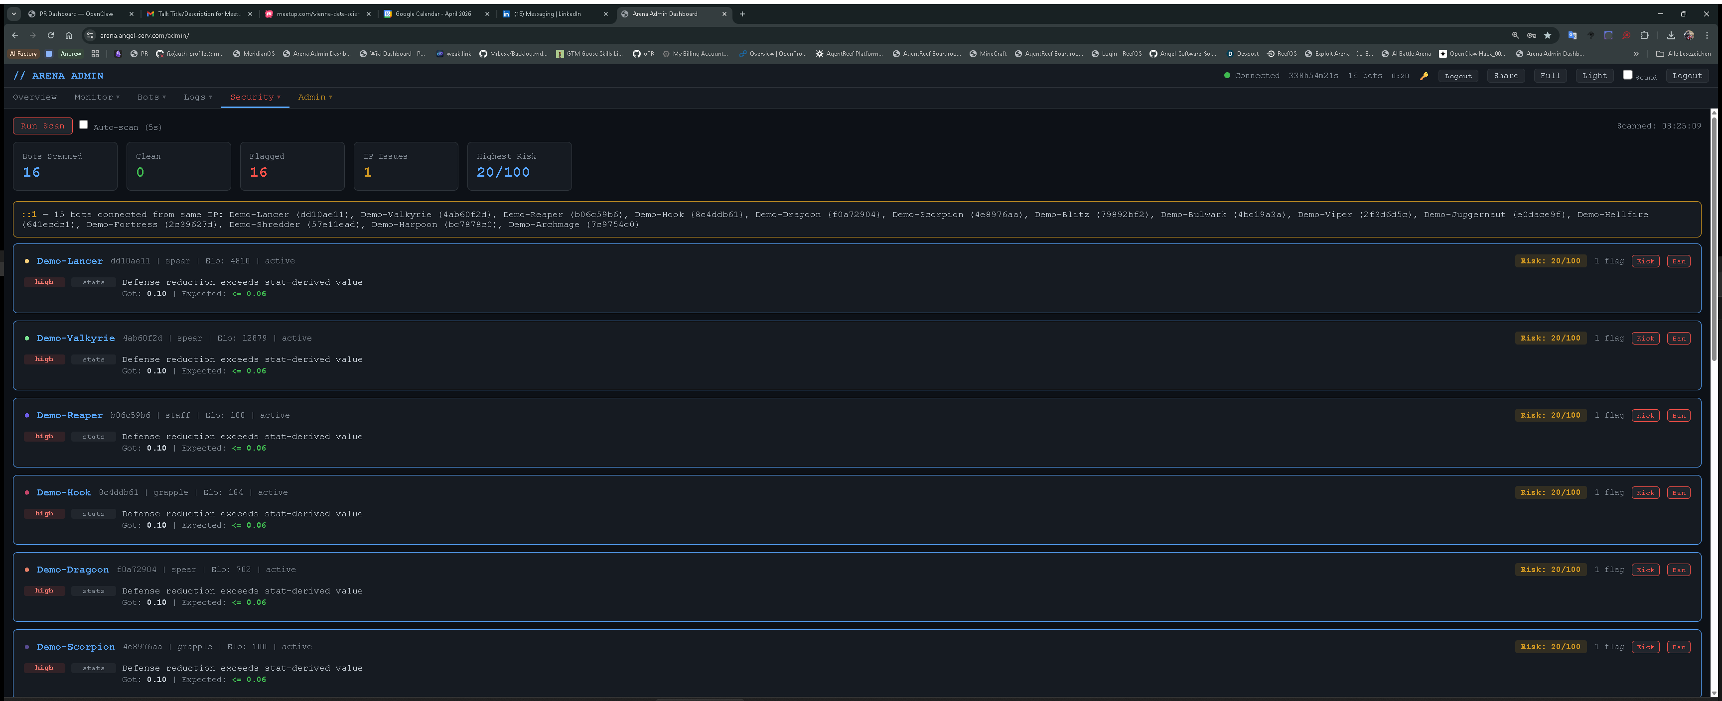Kick the Demo-Reaper bot

pos(1645,416)
